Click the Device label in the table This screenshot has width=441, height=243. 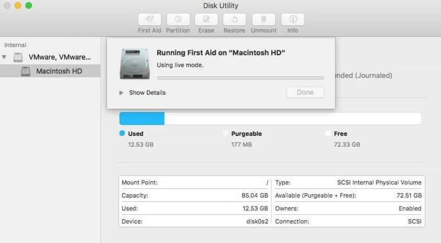[132, 221]
